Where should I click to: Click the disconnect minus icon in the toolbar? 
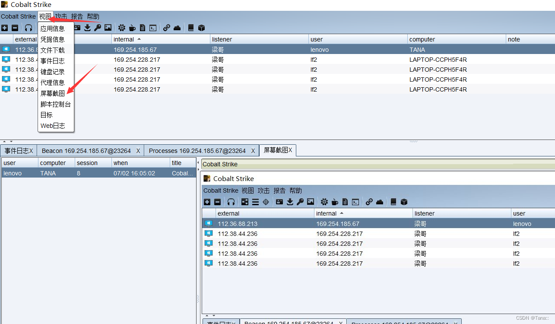click(x=15, y=28)
